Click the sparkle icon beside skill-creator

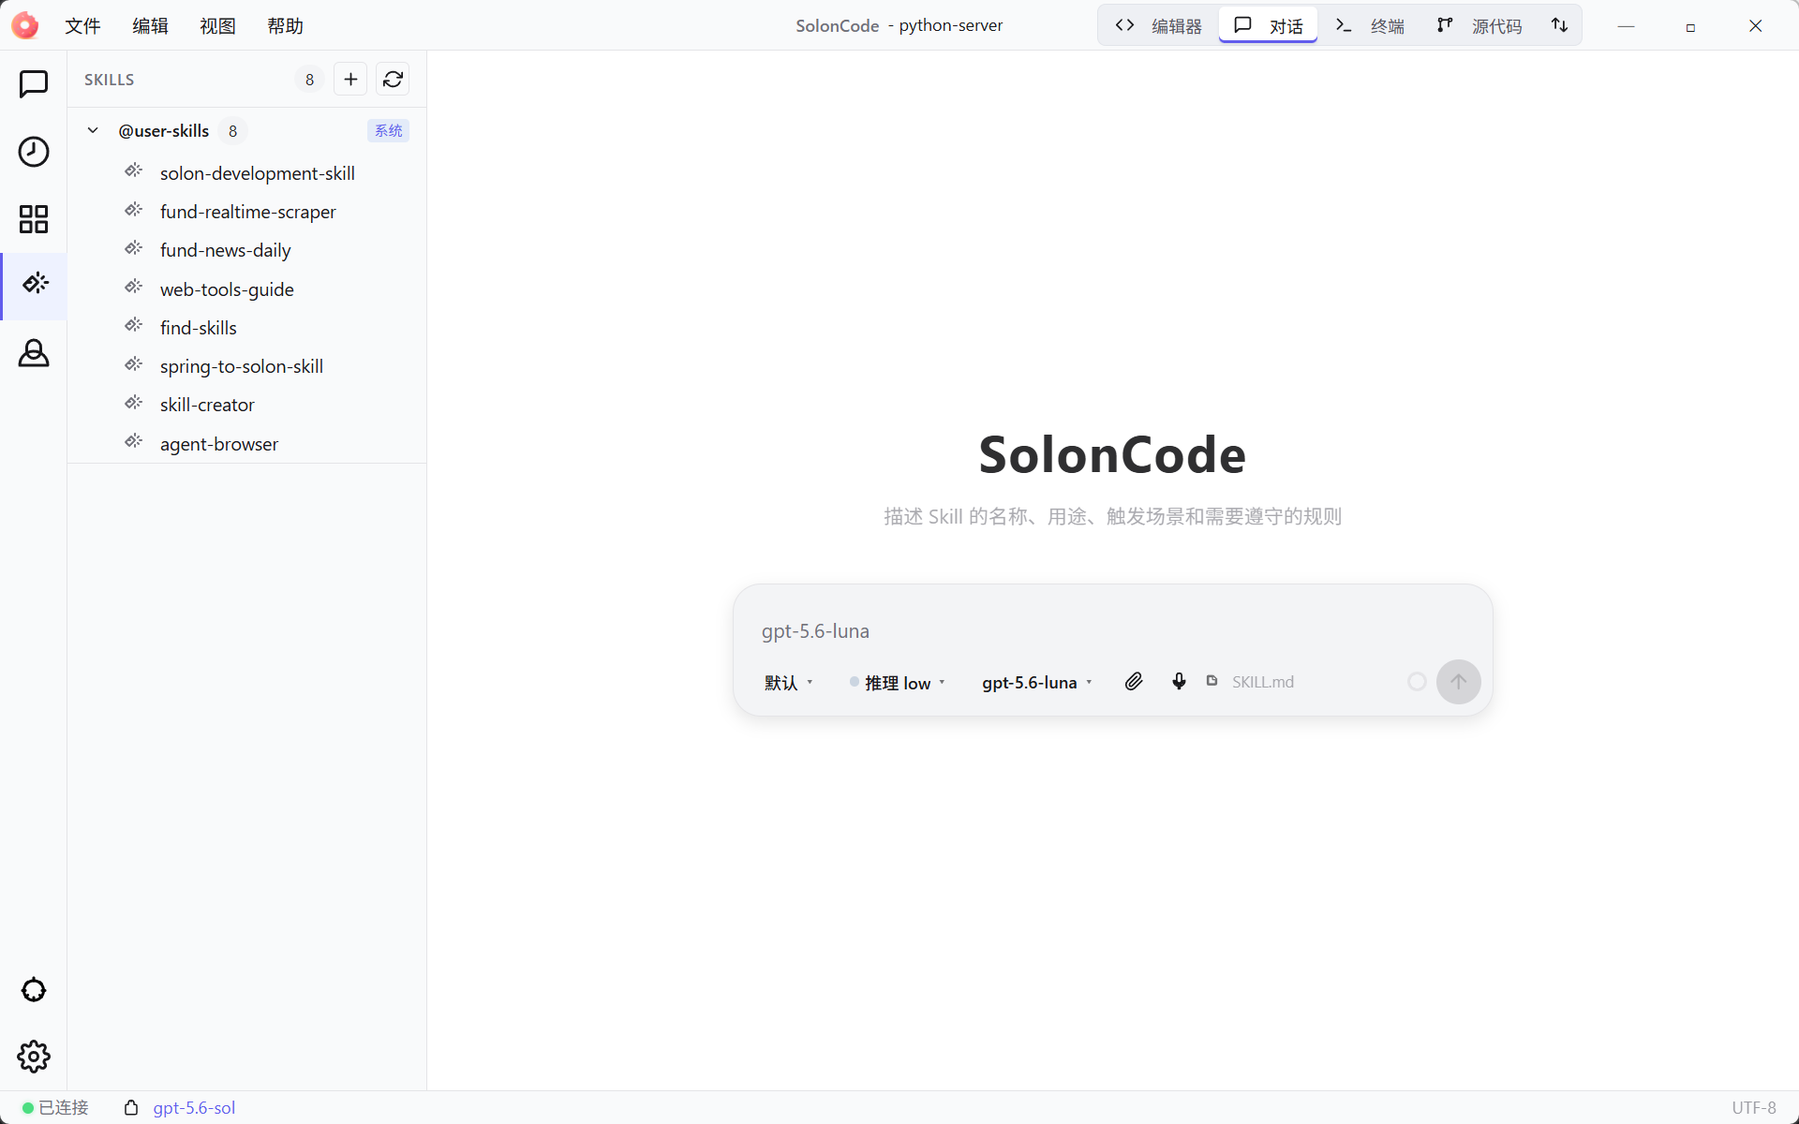click(x=134, y=403)
